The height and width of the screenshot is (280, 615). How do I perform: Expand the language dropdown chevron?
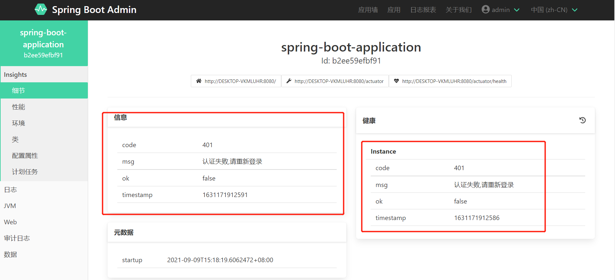click(574, 10)
